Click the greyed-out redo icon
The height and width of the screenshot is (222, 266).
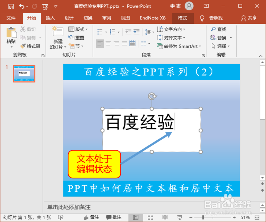pyautogui.click(x=34, y=6)
